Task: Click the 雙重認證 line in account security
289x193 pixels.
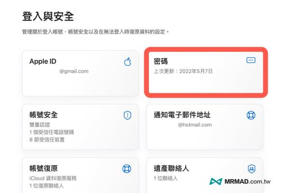Action: point(39,124)
